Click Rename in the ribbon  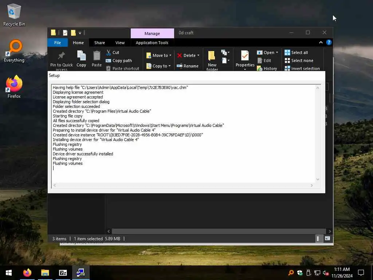pyautogui.click(x=188, y=66)
